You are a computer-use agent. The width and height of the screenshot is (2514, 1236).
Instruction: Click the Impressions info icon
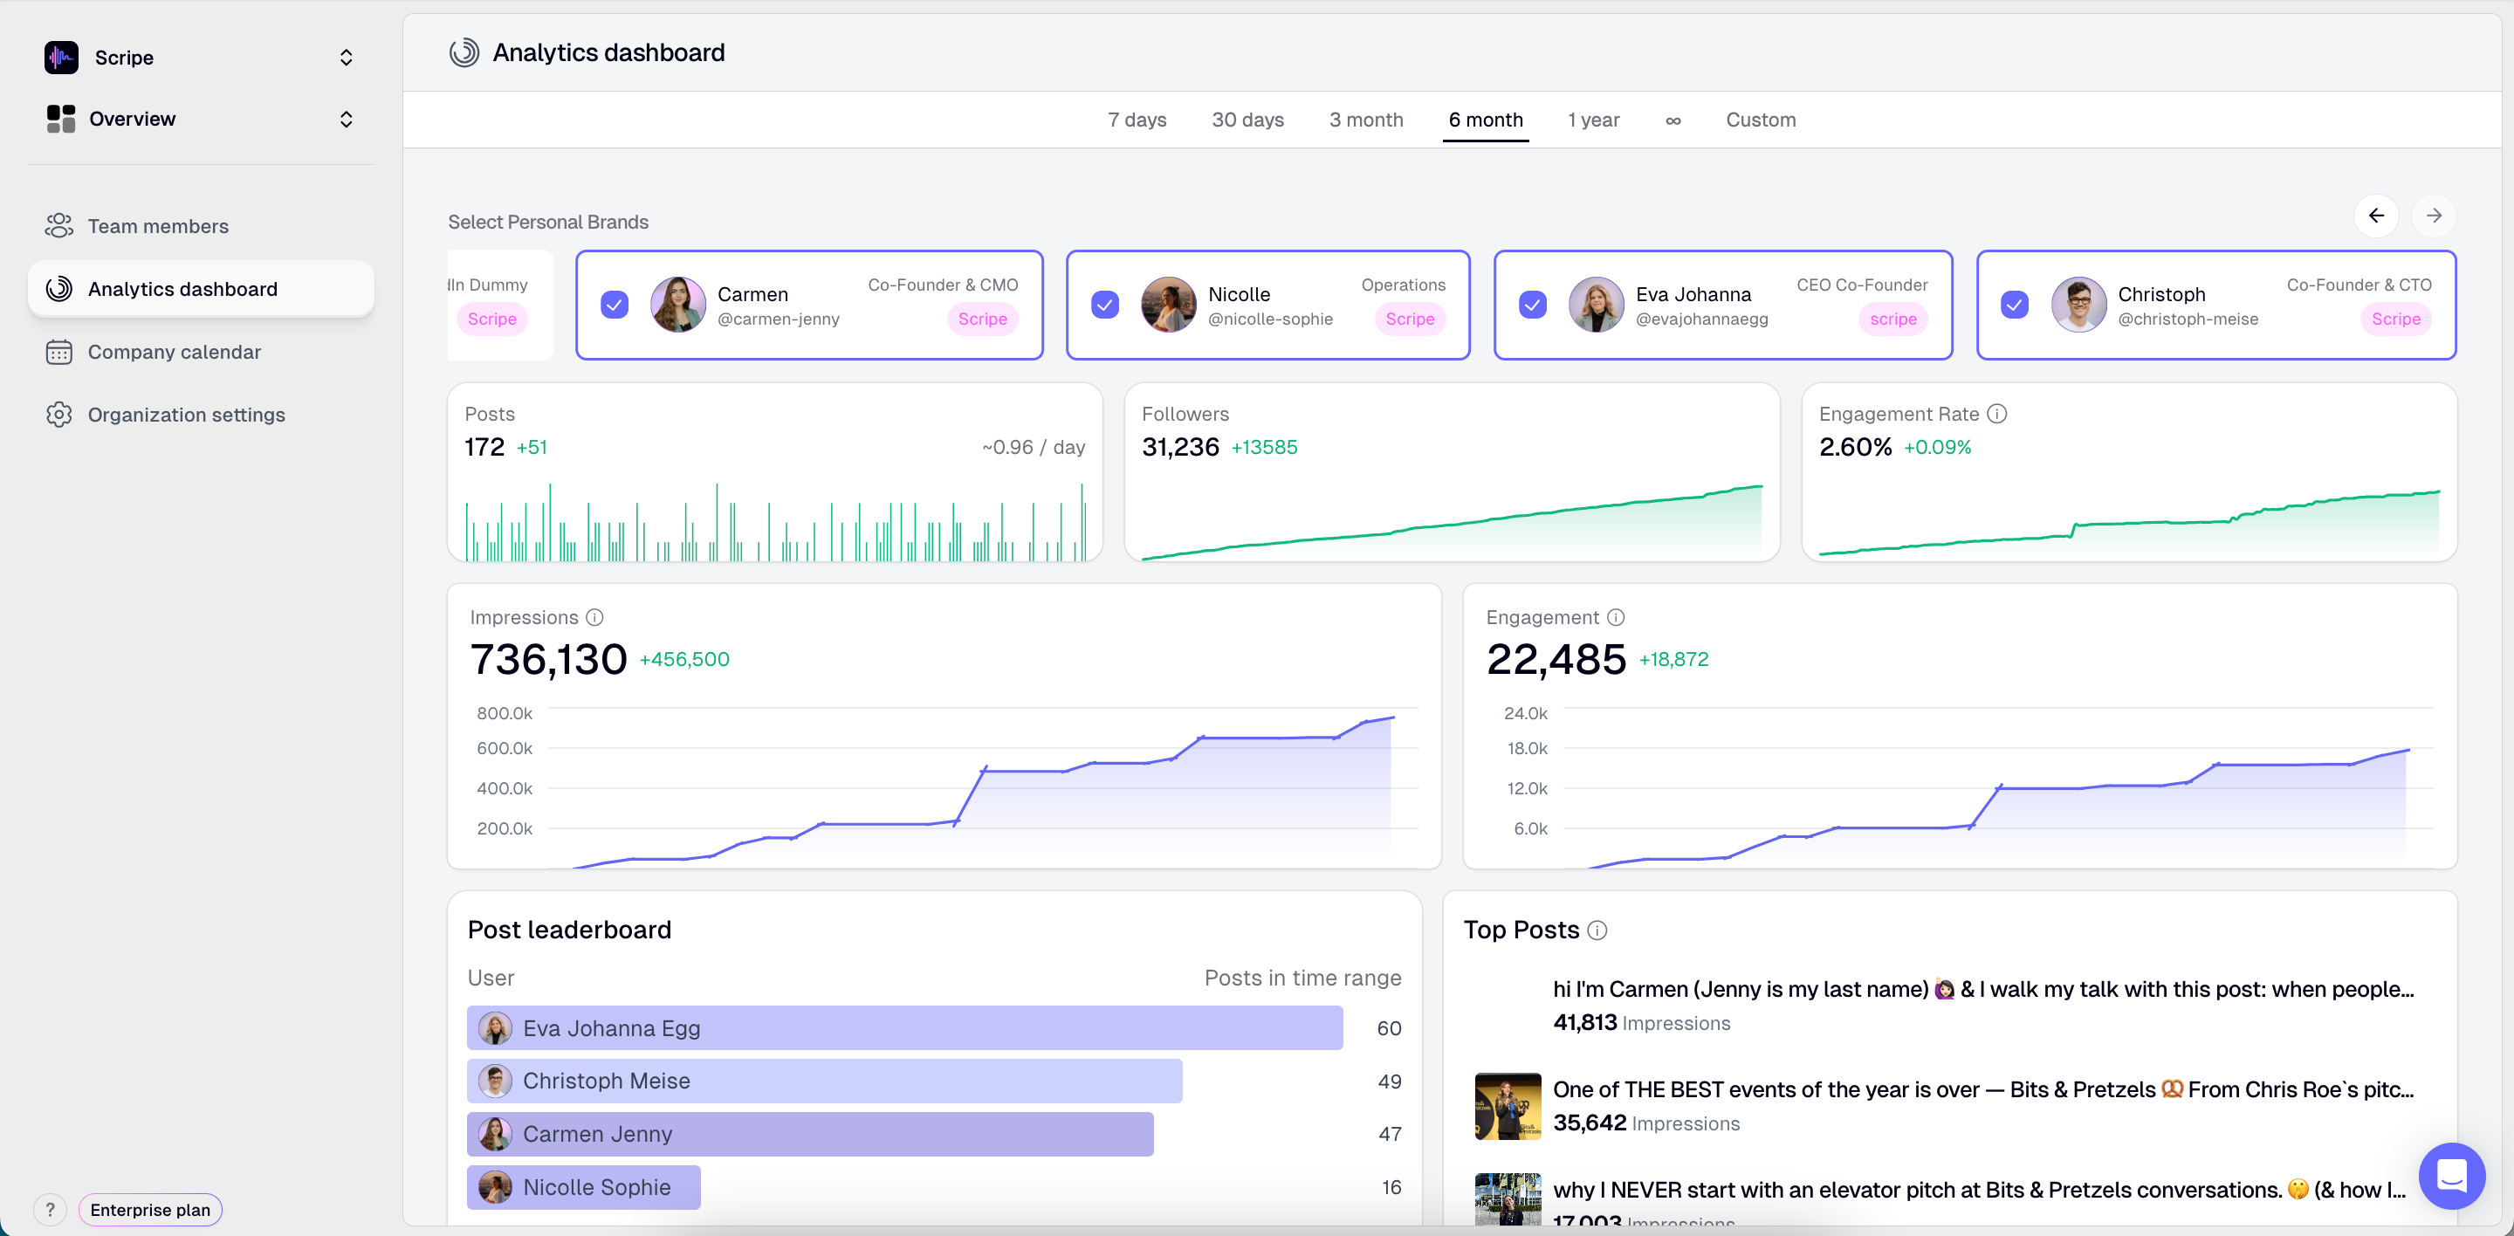[594, 617]
